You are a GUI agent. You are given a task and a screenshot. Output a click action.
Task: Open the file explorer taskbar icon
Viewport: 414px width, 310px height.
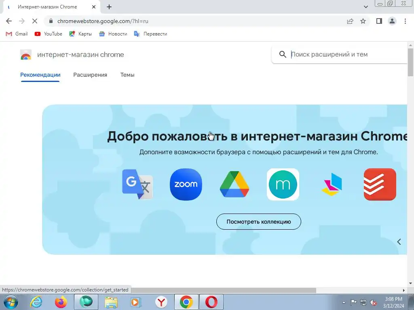tap(111, 302)
